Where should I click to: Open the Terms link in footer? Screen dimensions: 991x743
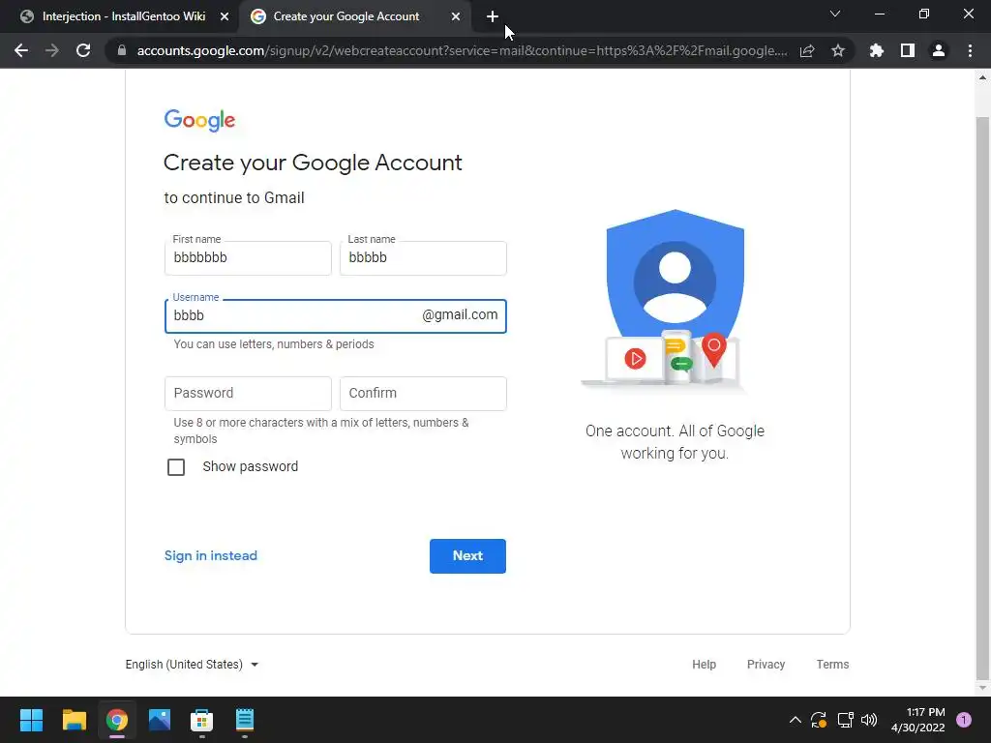tap(832, 664)
